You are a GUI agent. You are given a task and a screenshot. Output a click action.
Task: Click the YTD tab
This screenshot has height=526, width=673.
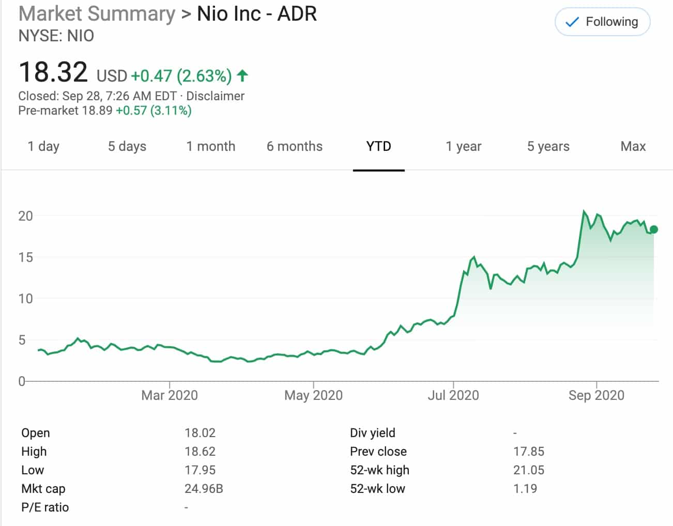(378, 147)
